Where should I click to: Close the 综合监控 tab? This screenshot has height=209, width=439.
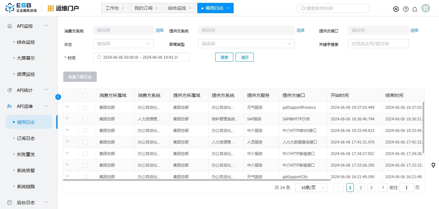click(190, 8)
